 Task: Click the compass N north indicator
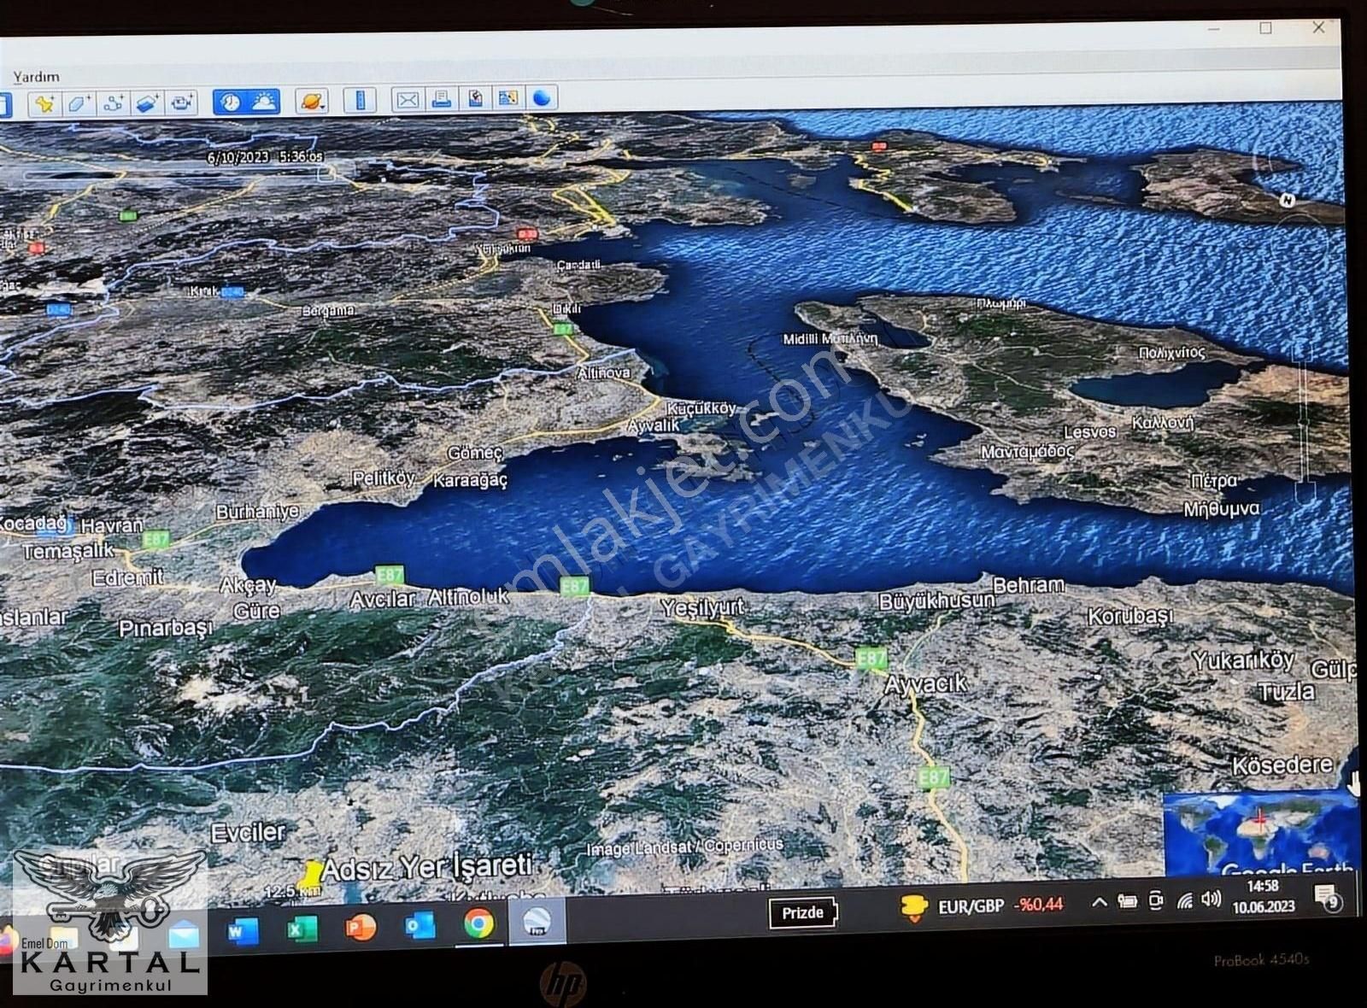(1287, 200)
